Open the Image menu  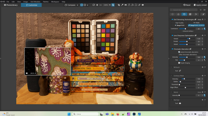pos(25,2)
